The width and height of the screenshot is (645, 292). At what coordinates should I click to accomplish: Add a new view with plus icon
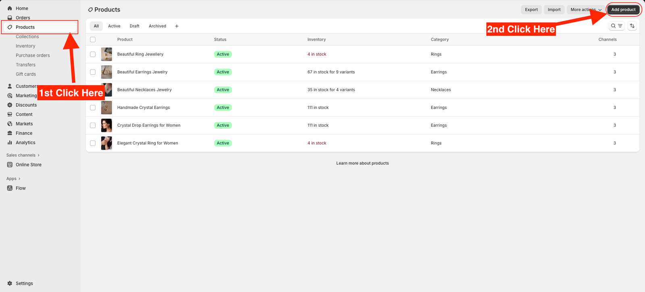pyautogui.click(x=177, y=26)
